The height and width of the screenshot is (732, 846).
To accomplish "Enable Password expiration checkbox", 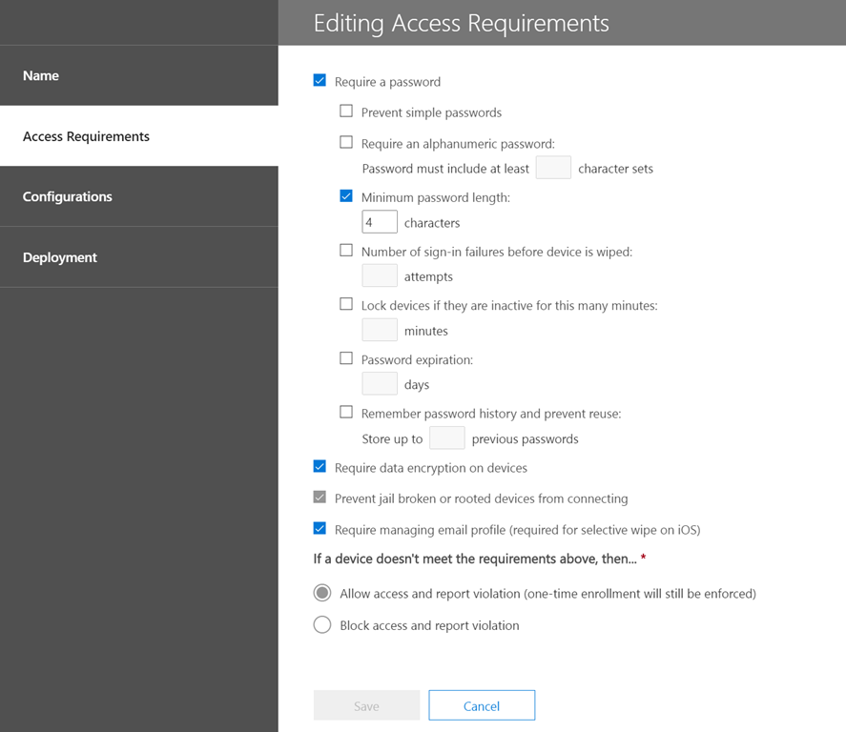I will coord(346,359).
